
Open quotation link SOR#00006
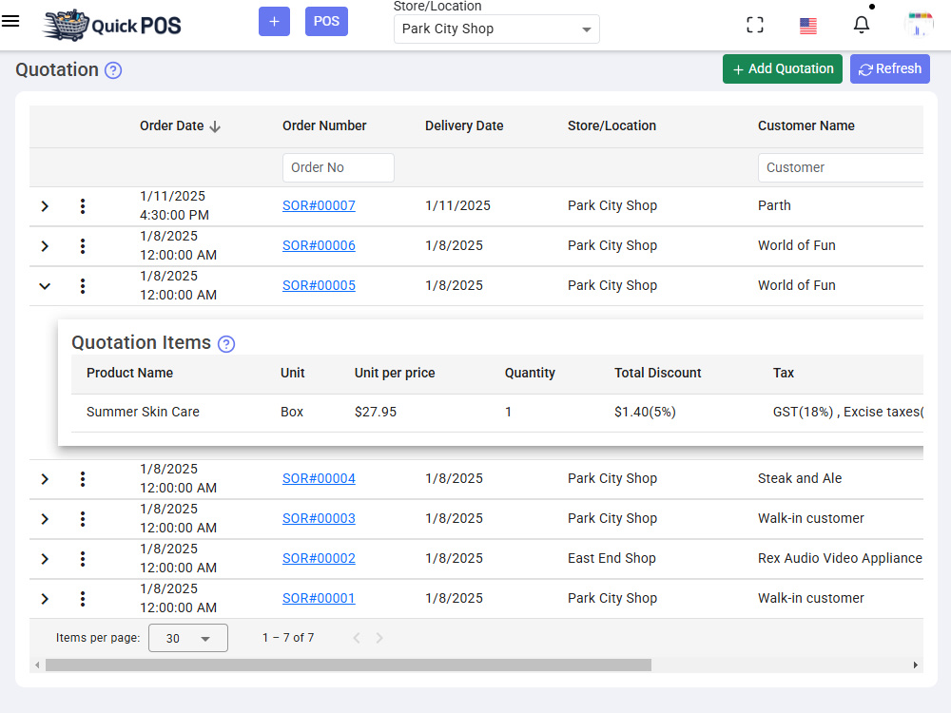pyautogui.click(x=319, y=245)
